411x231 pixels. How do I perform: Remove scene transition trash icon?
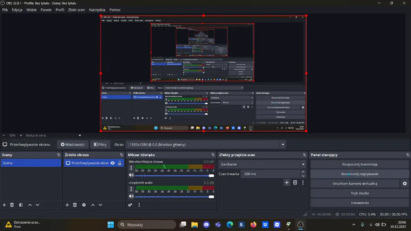point(295,183)
